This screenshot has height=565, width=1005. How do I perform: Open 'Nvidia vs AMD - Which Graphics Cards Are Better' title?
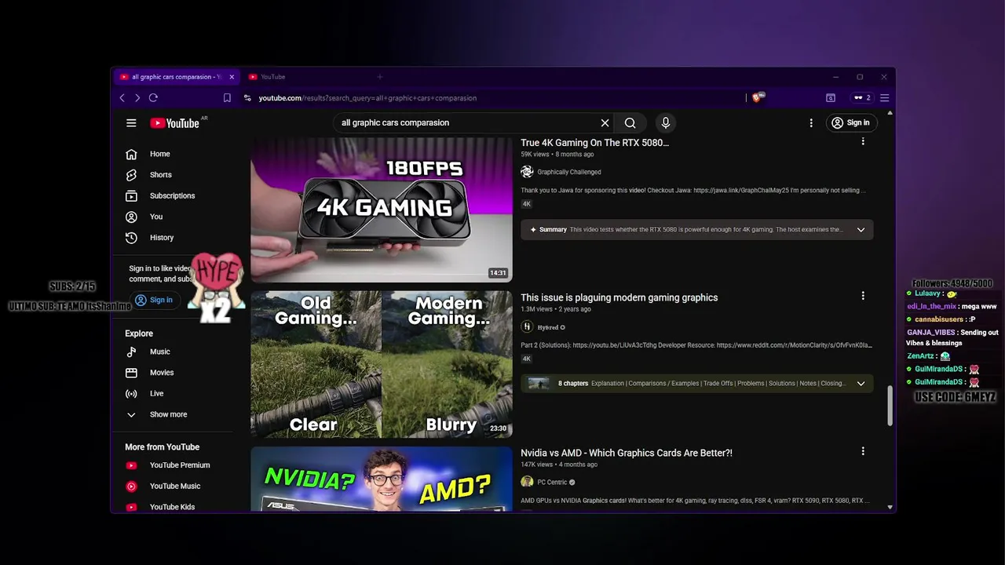click(x=627, y=453)
